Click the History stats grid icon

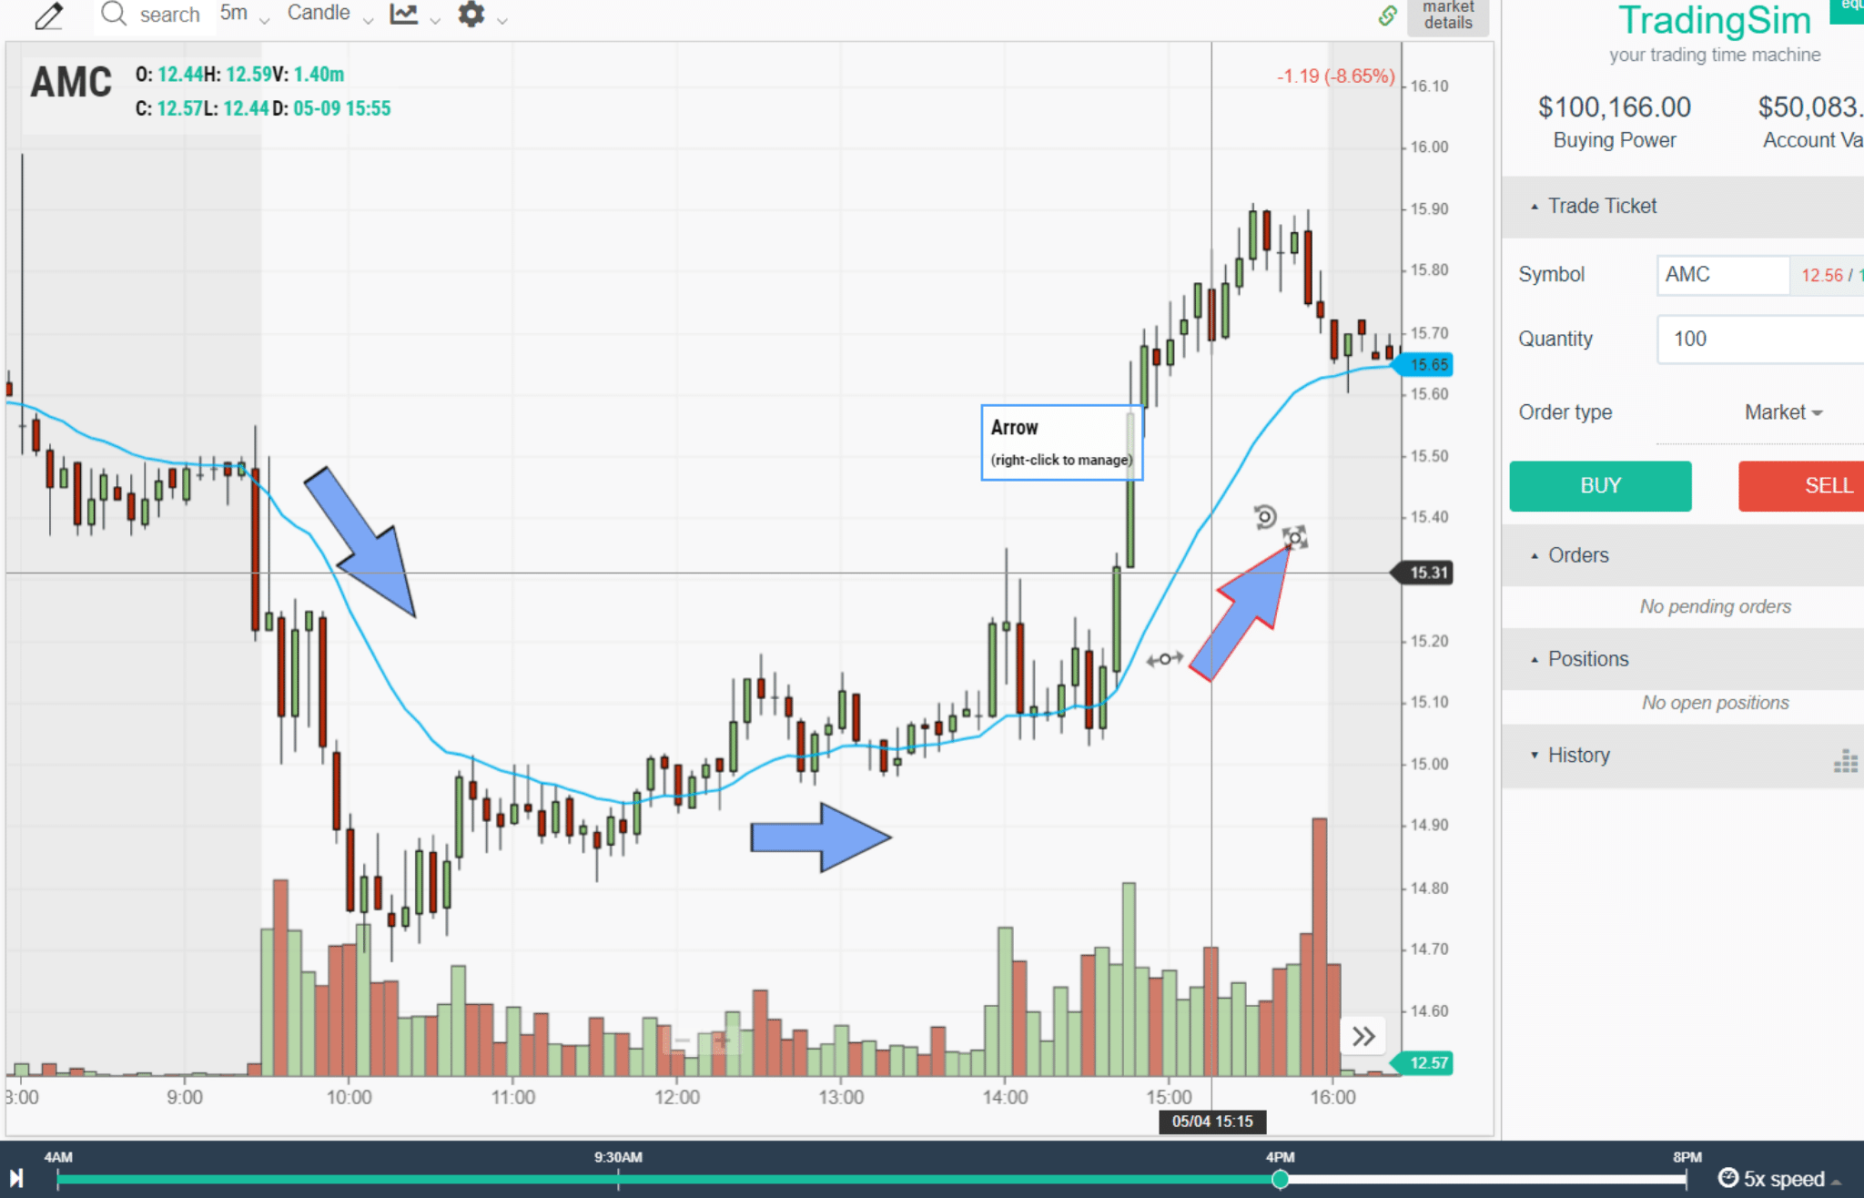[1846, 761]
